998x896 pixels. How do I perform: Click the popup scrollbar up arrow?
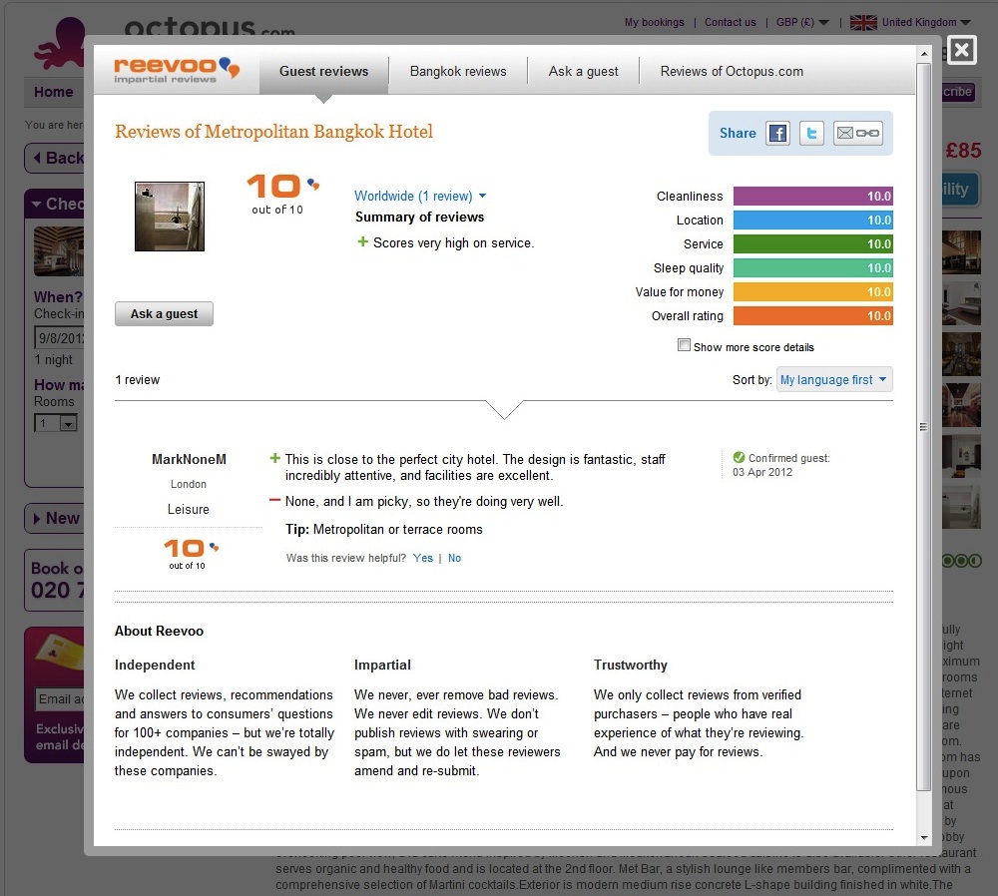pos(924,54)
